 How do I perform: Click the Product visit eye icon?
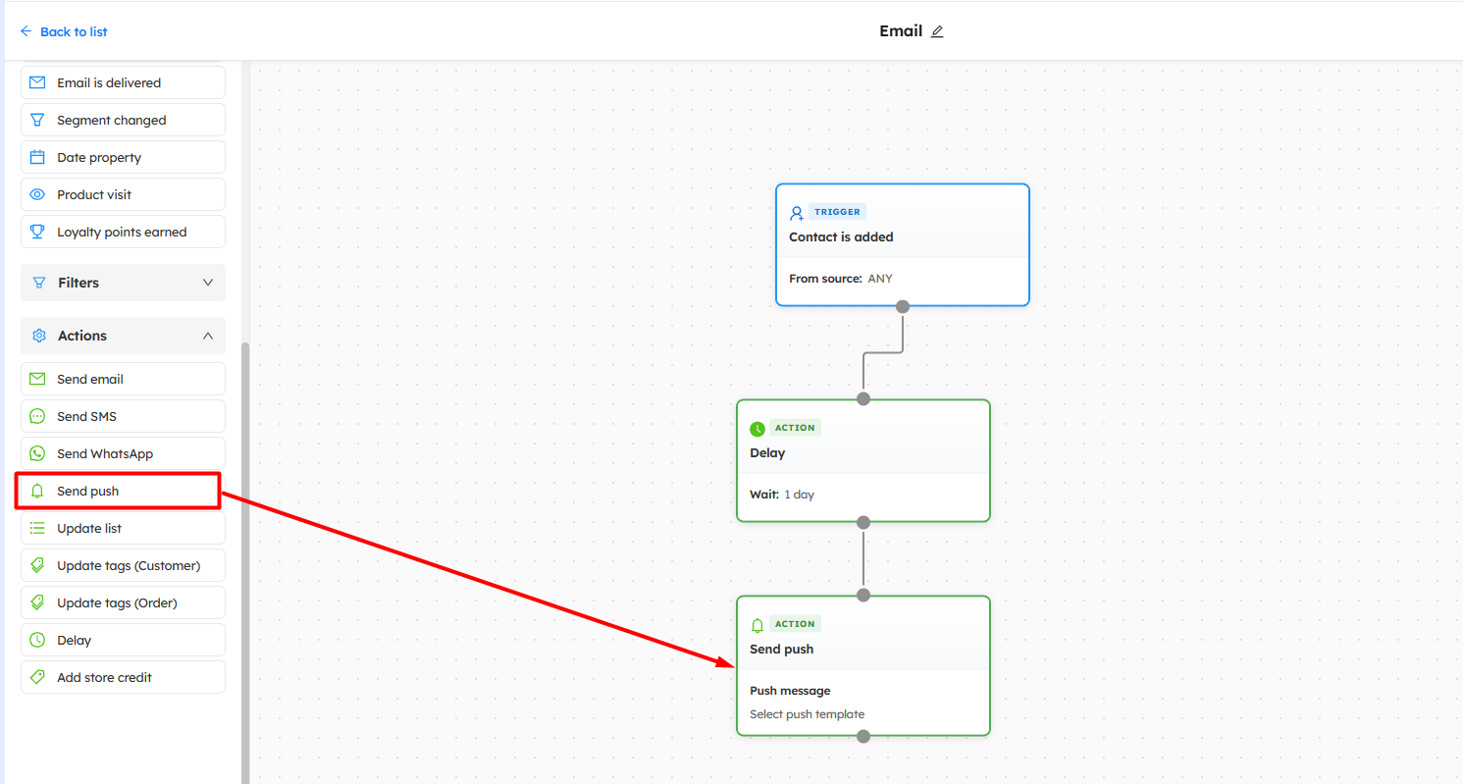point(37,194)
